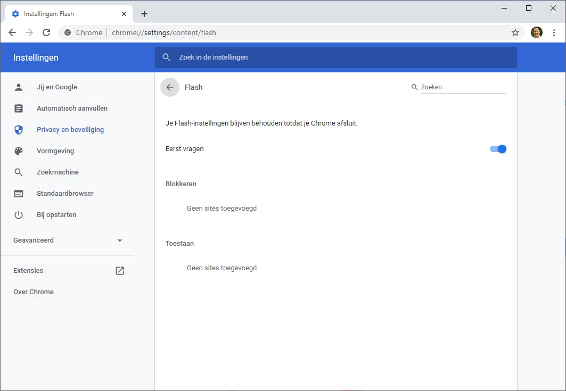This screenshot has width=566, height=391.
Task: Click the Bij opstarten menu item
Action: [x=56, y=215]
